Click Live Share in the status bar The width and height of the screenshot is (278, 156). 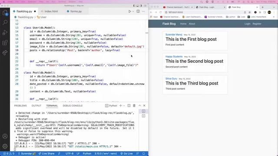tap(46, 153)
